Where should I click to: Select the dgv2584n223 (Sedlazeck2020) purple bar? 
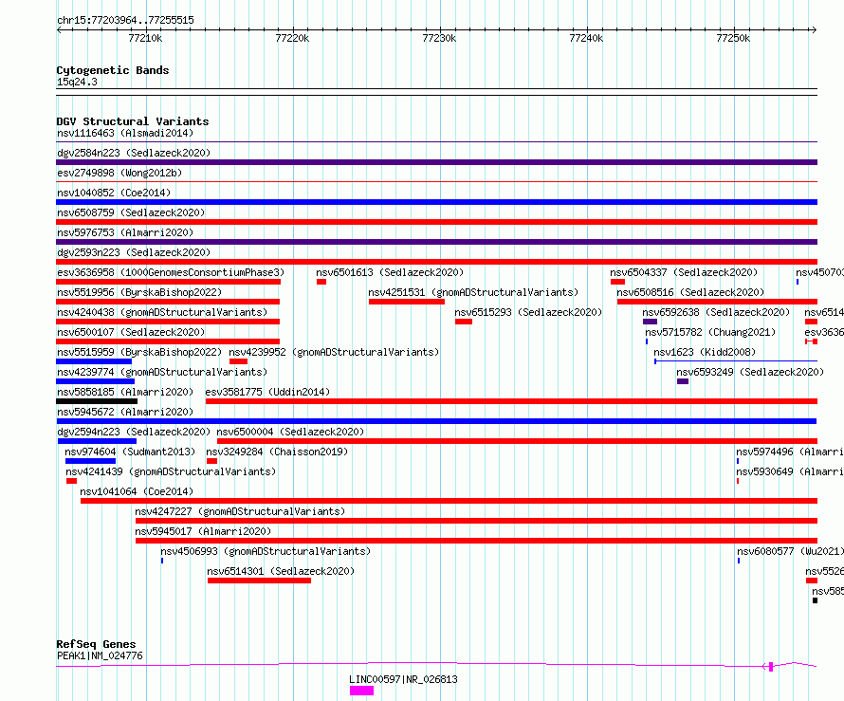click(x=436, y=162)
